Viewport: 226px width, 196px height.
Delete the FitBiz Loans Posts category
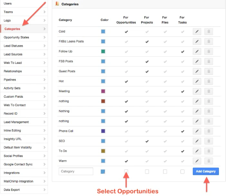click(209, 42)
